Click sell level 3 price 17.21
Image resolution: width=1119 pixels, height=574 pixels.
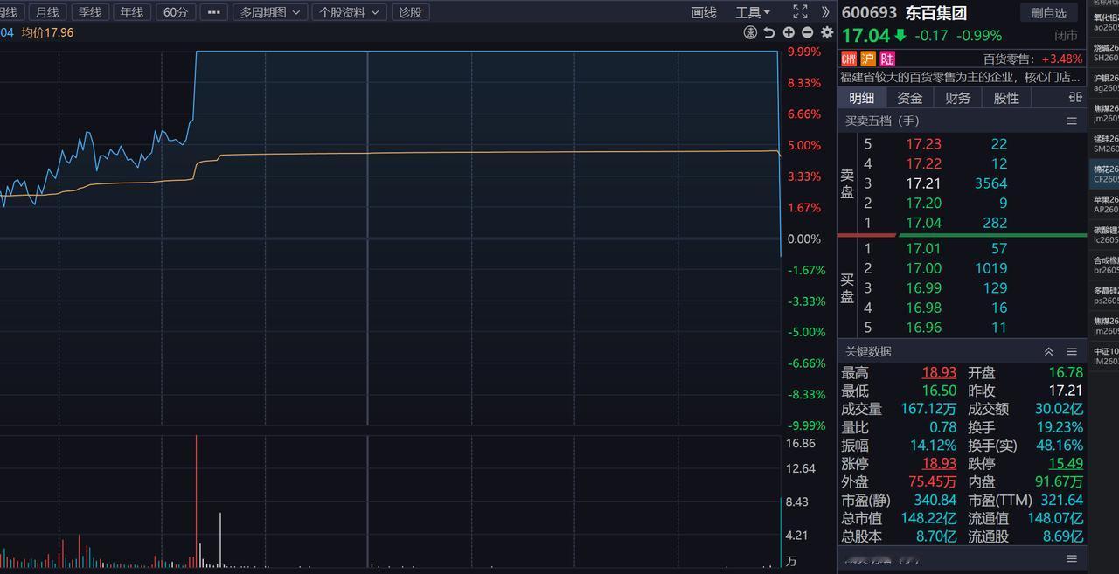point(924,183)
